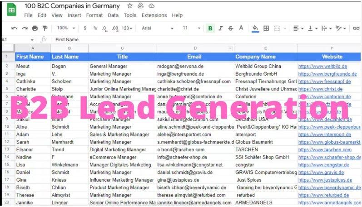
Task: Click the Google Sheets home icon
Action: click(x=11, y=10)
